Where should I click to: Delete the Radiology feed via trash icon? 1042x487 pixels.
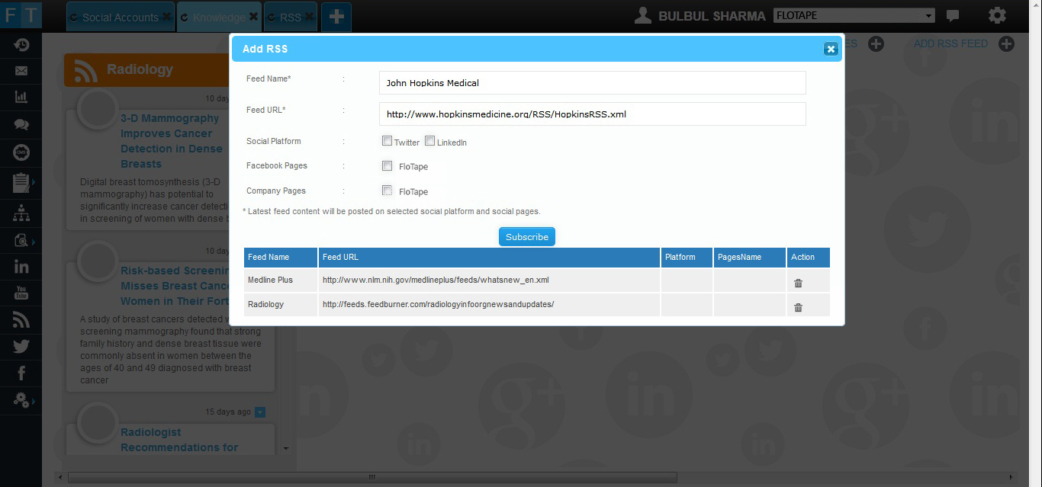(x=799, y=308)
